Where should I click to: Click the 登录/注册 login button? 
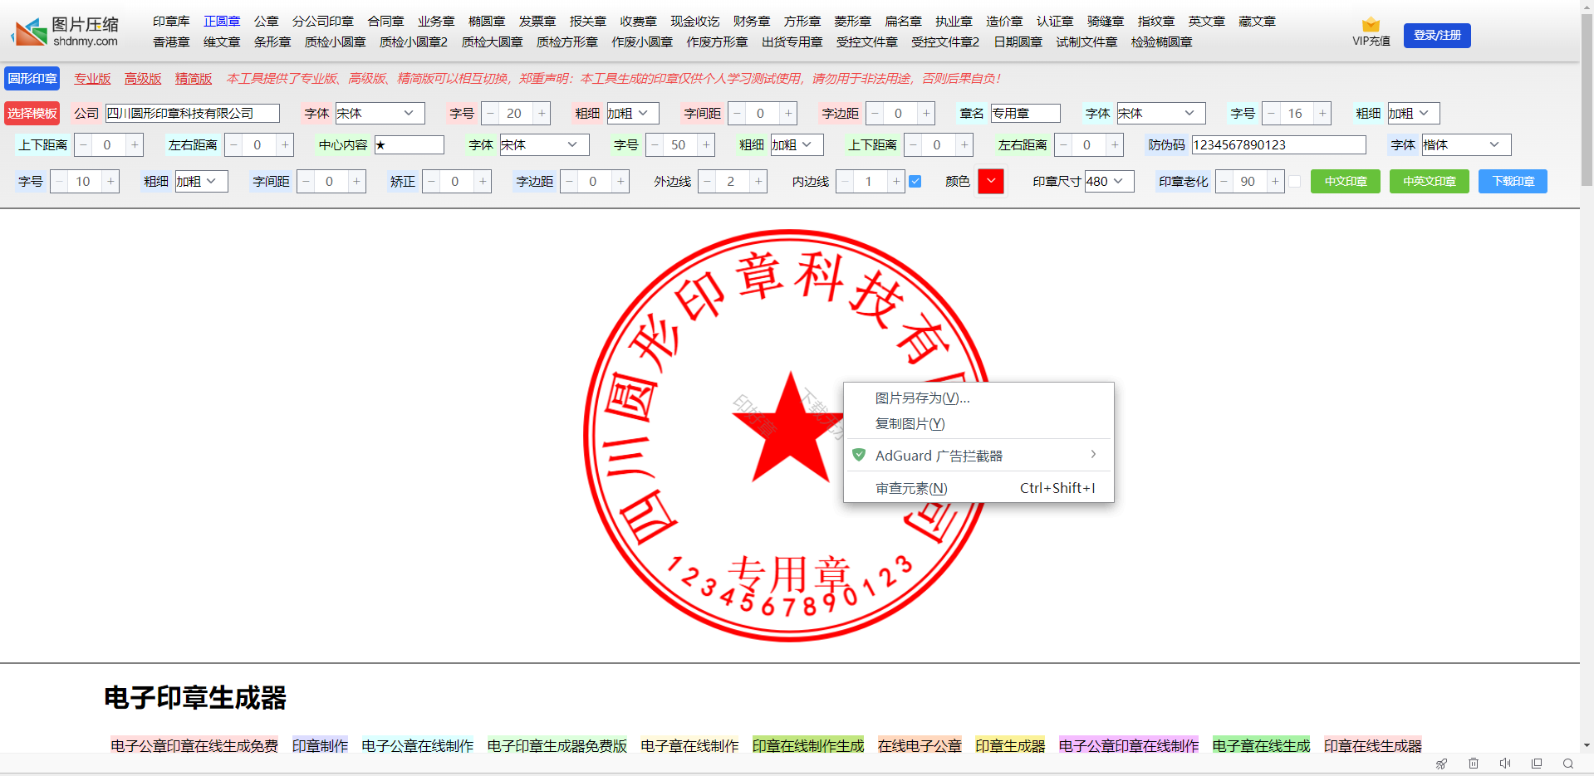point(1436,35)
